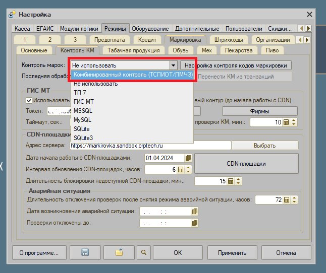
Task: Switch to the Пиво tab
Action: coord(273,50)
